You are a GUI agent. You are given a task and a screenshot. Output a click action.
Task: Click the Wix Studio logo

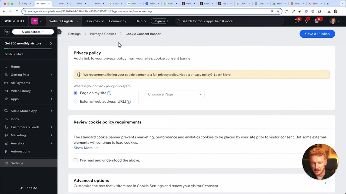point(14,21)
